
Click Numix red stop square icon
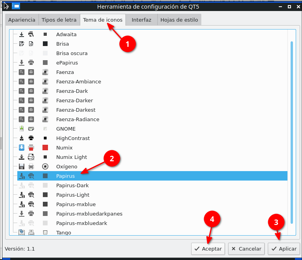(45, 148)
